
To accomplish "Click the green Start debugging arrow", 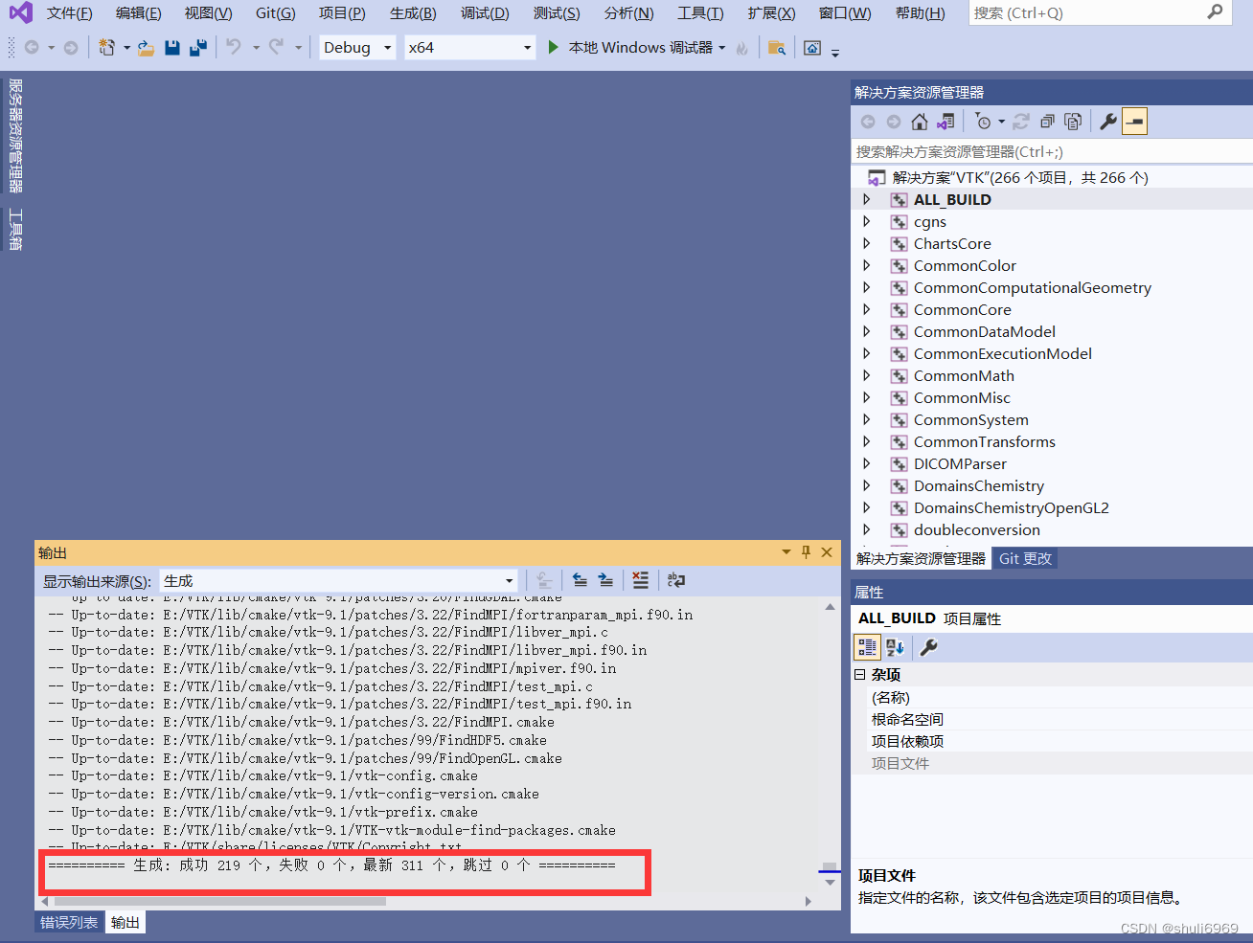I will point(553,47).
